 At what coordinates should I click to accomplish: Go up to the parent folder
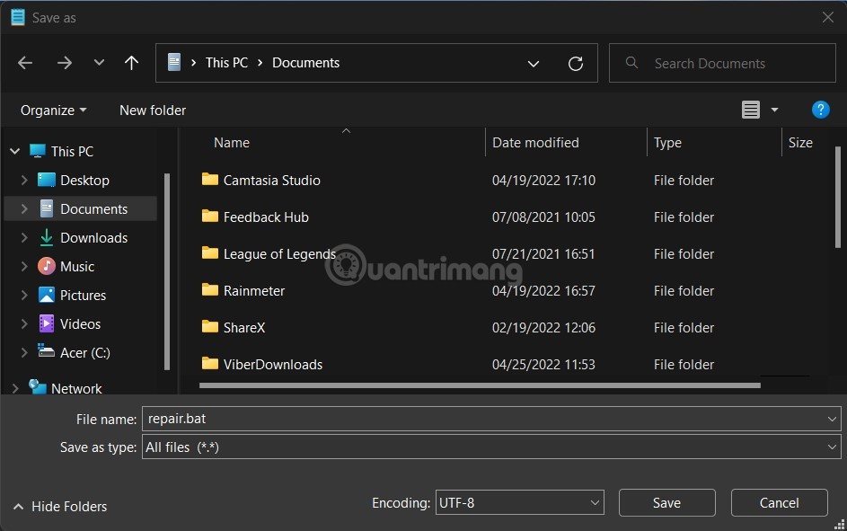point(131,62)
